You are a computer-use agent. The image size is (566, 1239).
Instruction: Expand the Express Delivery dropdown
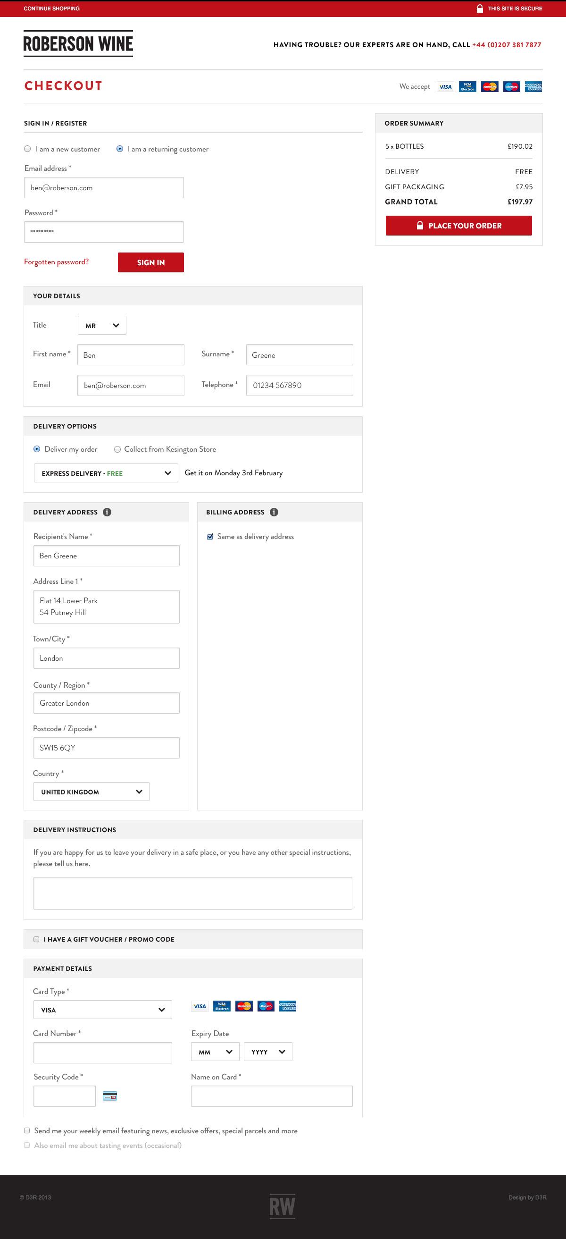click(106, 473)
